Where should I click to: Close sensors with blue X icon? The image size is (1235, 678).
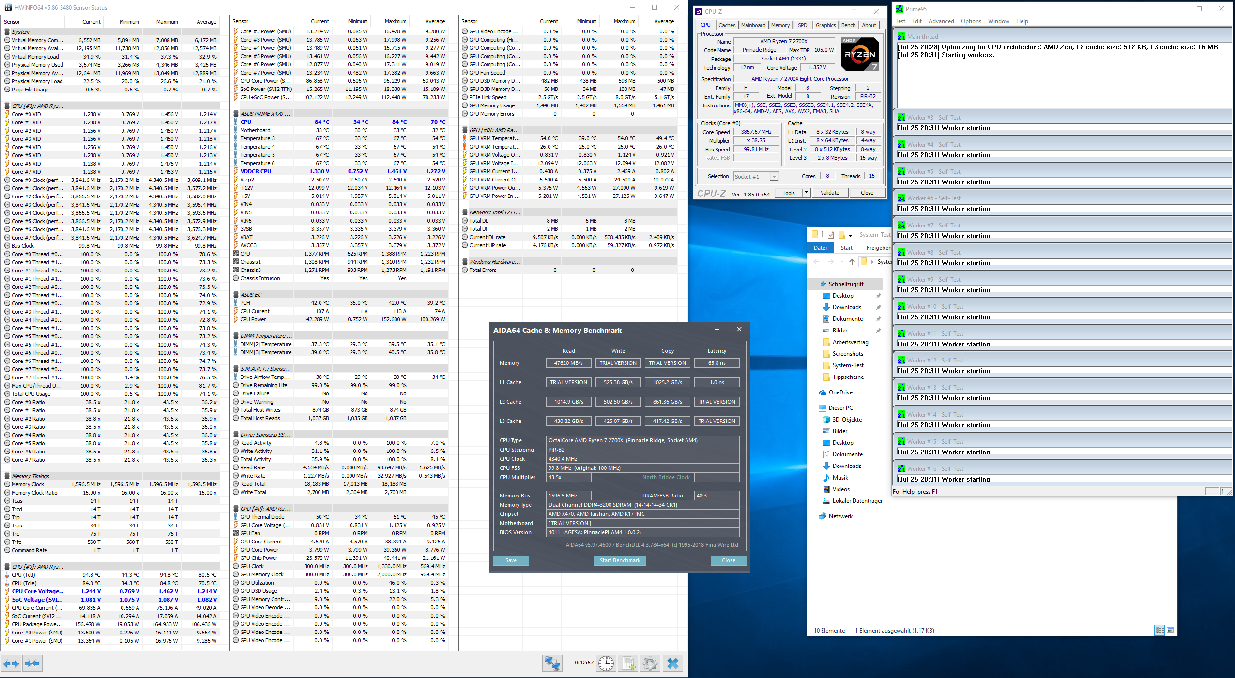click(673, 663)
